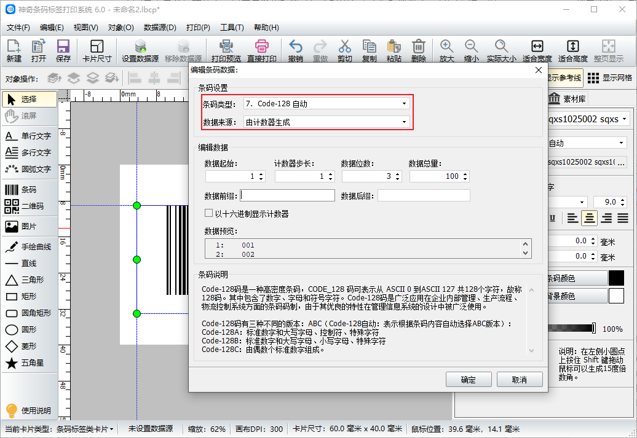The height and width of the screenshot is (438, 637).
Task: Adjust the 9.0 font size stepper
Action: point(623,201)
